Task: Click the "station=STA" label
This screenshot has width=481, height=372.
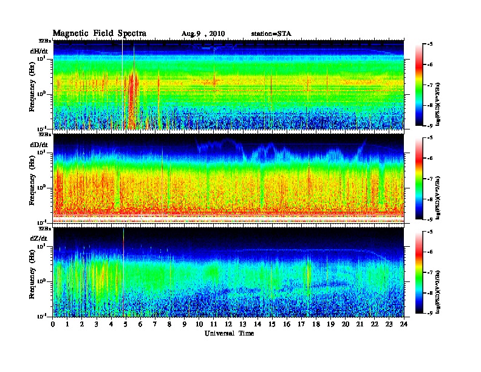Action: (x=271, y=33)
